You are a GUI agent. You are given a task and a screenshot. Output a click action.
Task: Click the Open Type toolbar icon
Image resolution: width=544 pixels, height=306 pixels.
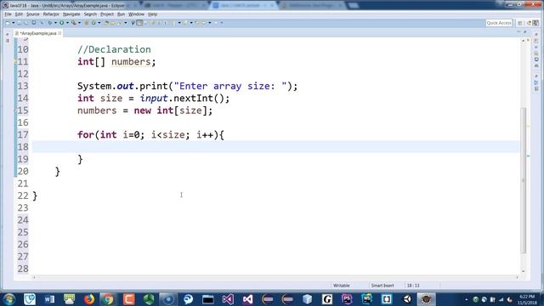tap(107, 23)
